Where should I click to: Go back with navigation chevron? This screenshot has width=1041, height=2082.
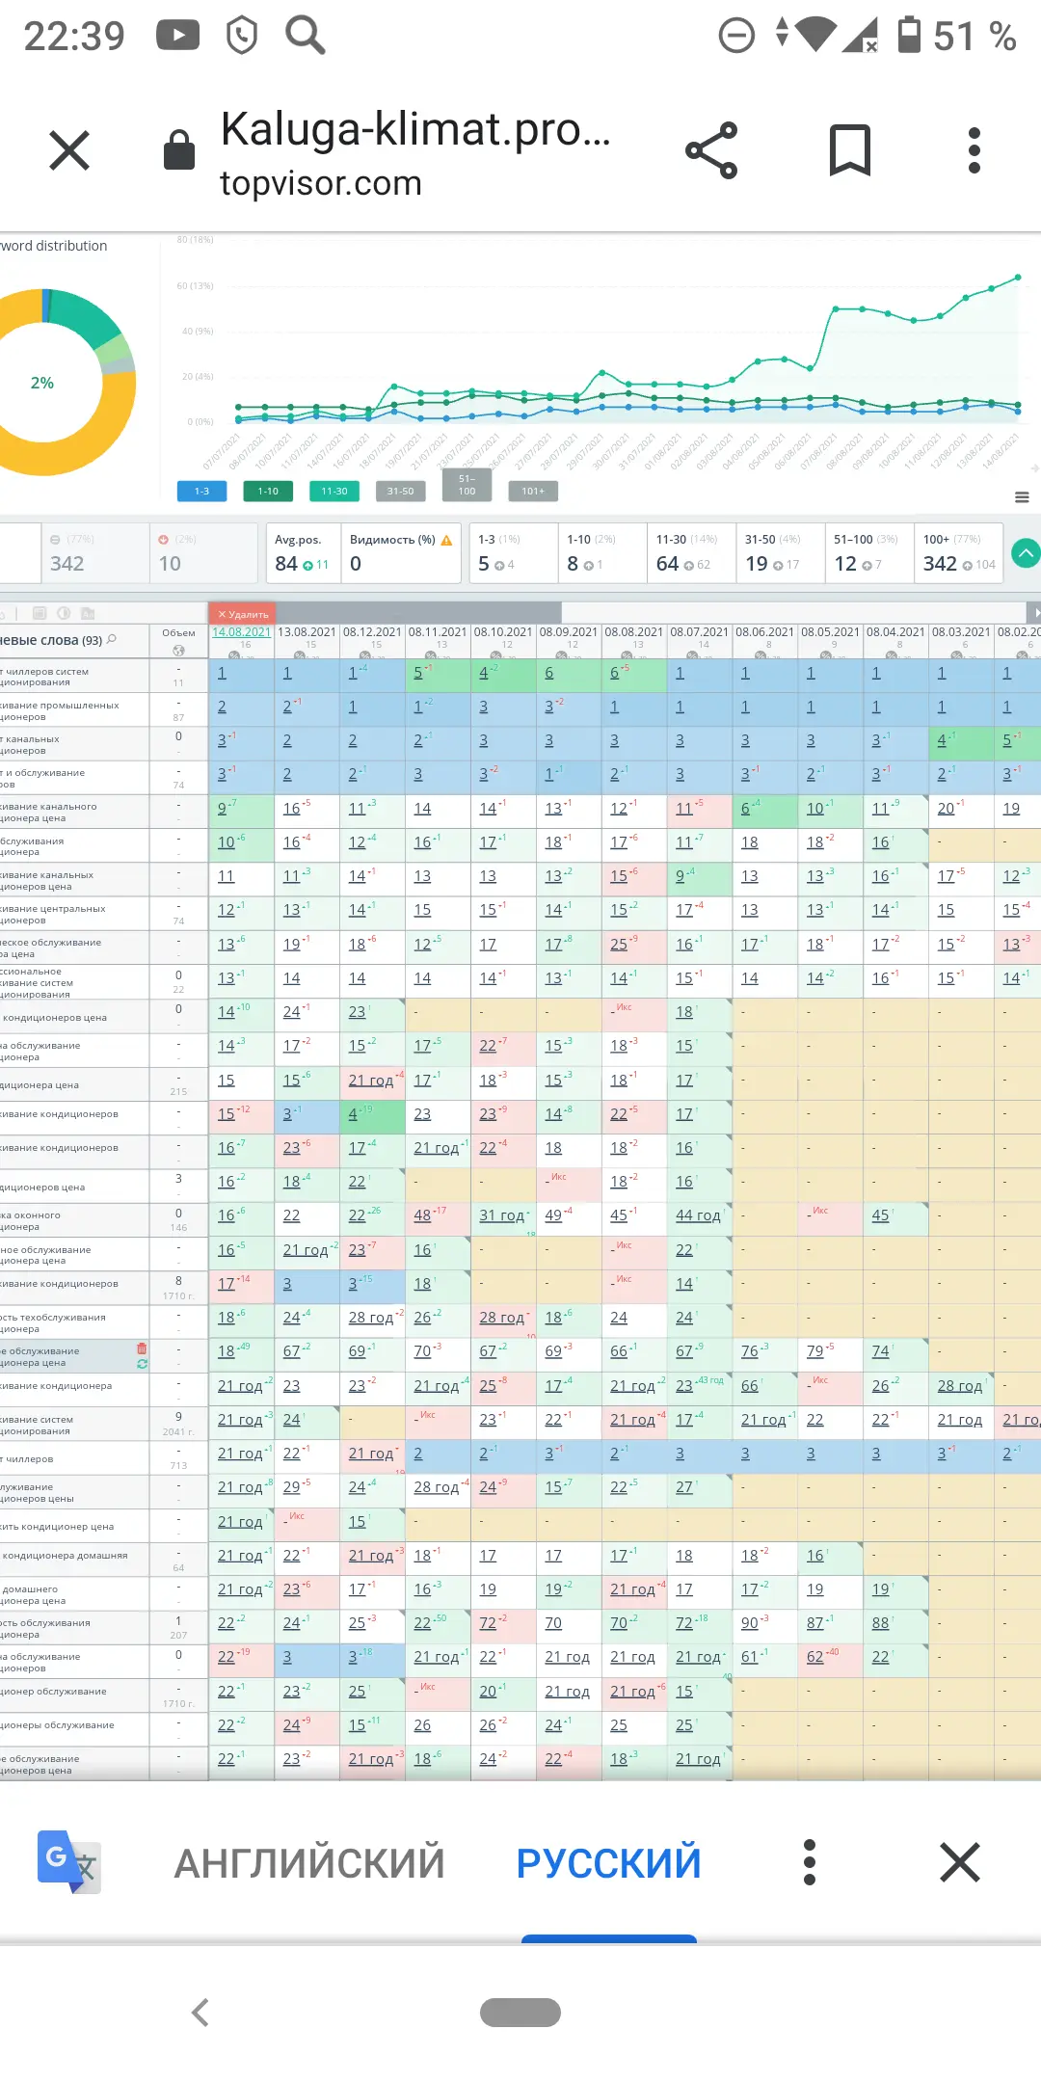pos(200,2013)
